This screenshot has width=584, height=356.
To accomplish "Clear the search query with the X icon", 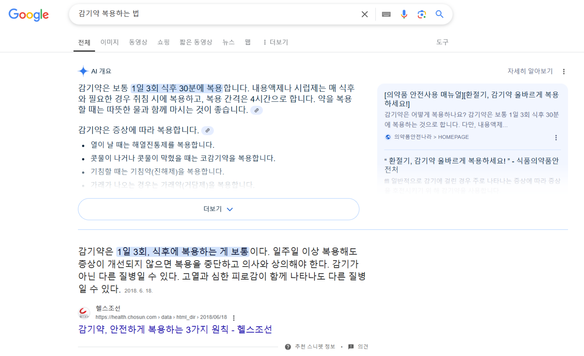I will [x=364, y=14].
